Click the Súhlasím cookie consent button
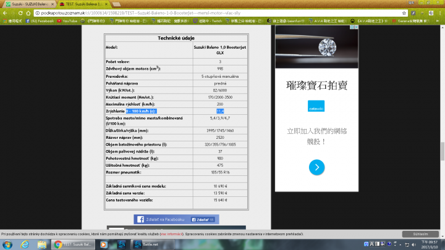This screenshot has height=250, width=445. [420, 234]
